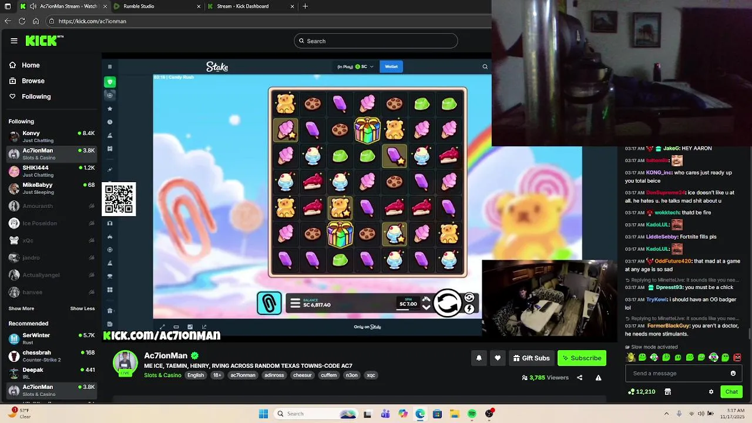Viewport: 752px width, 423px height.
Task: Open xQc channel in Following list
Action: pos(52,240)
